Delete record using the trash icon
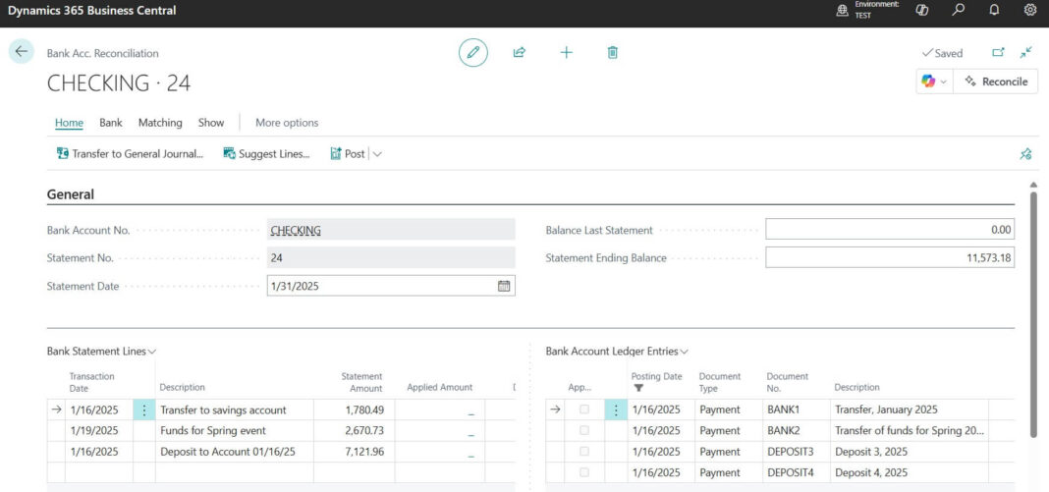 tap(612, 52)
